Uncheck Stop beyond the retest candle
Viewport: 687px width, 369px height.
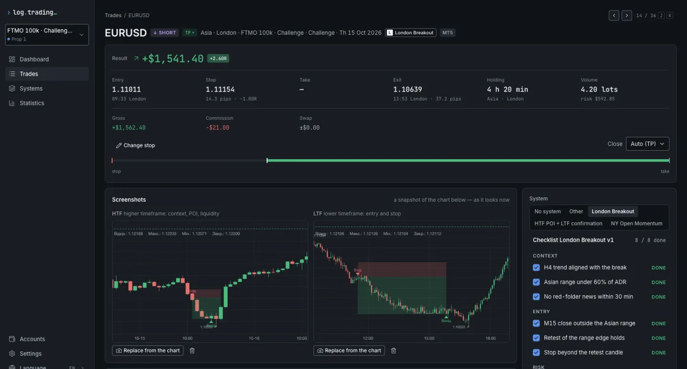[536, 352]
